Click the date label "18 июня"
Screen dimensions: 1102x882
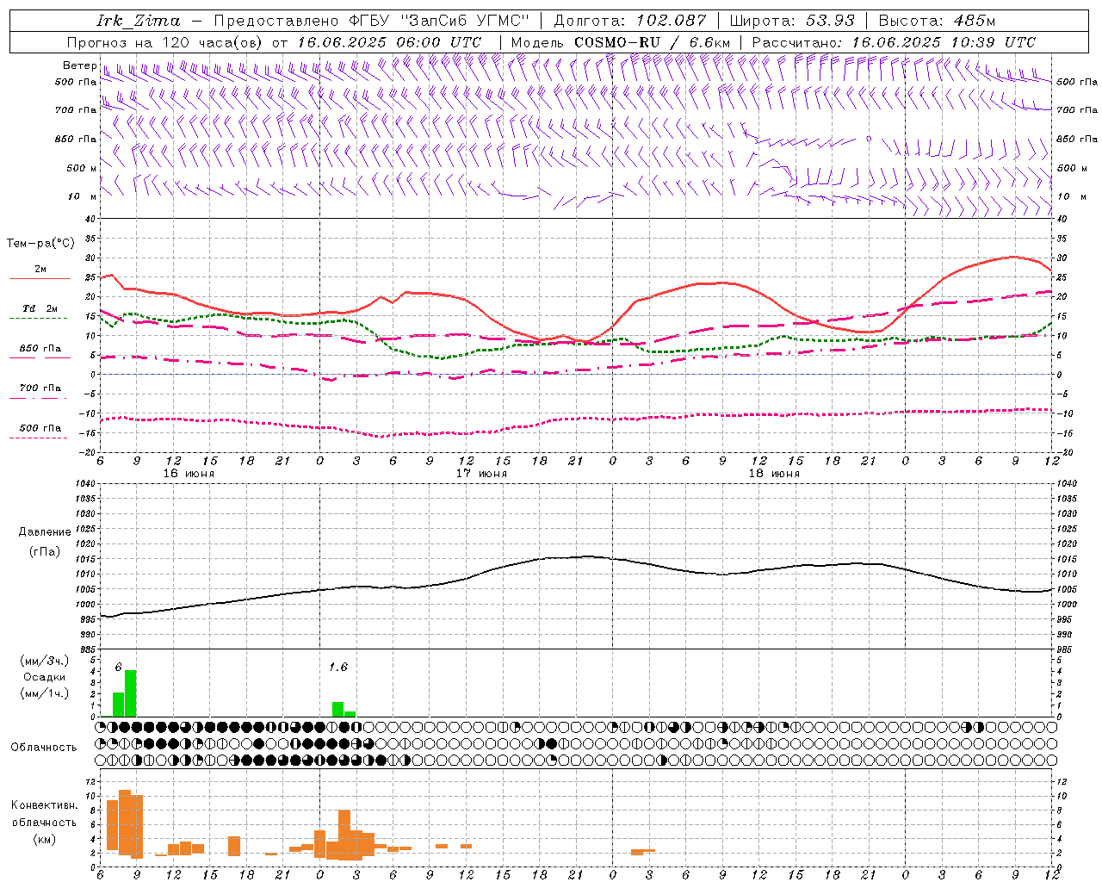click(x=774, y=473)
